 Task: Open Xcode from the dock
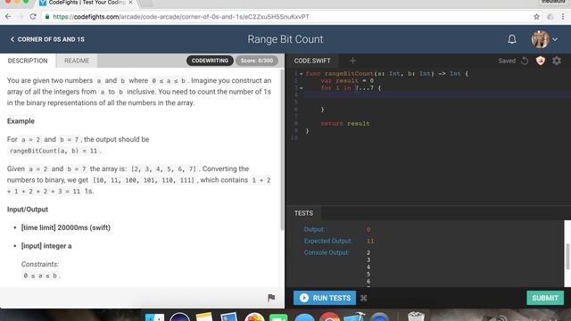point(354,317)
